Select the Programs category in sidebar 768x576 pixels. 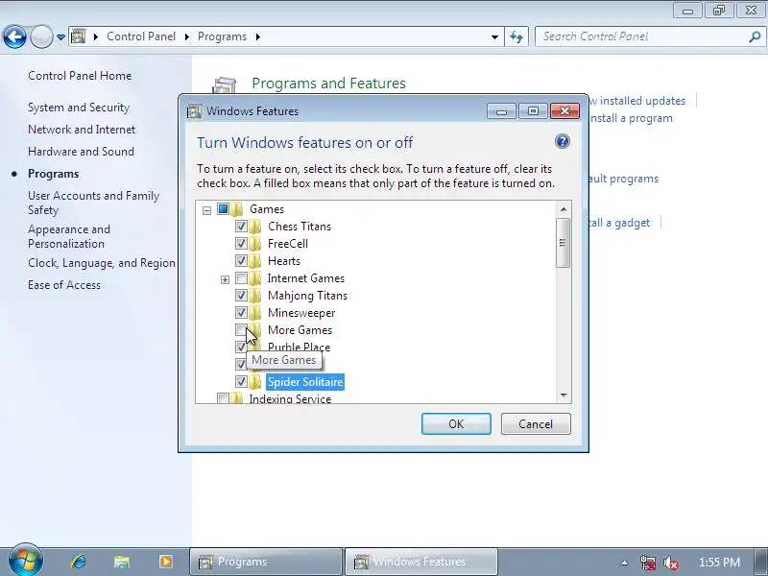click(x=54, y=174)
